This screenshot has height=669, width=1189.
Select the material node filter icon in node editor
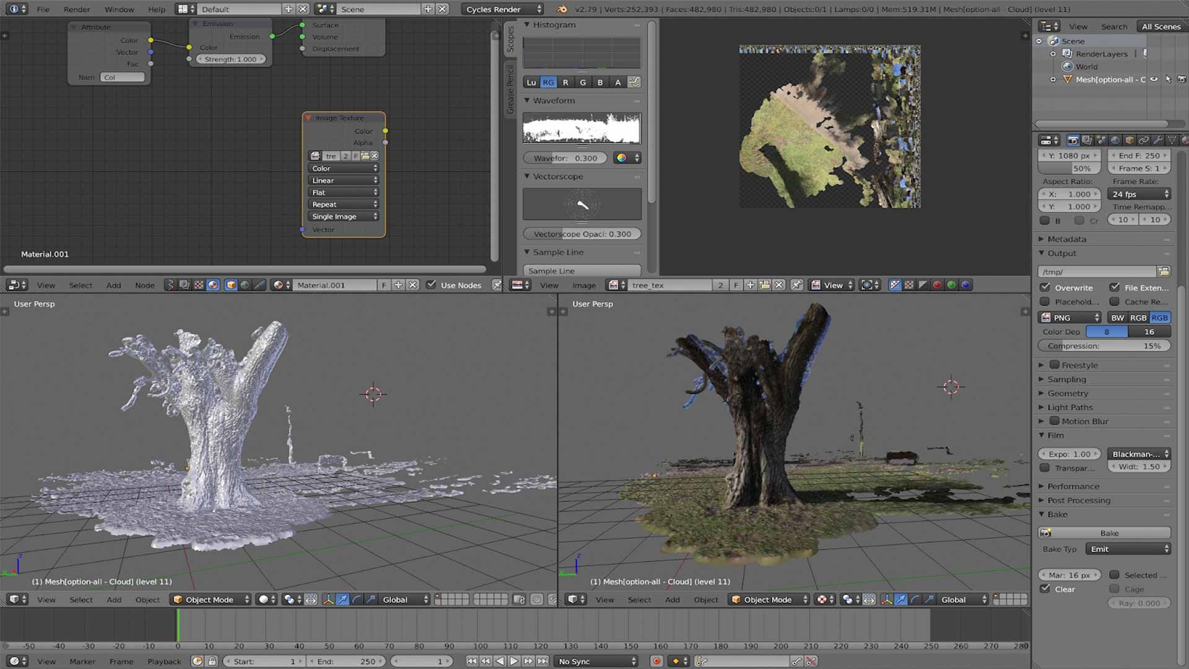[213, 285]
